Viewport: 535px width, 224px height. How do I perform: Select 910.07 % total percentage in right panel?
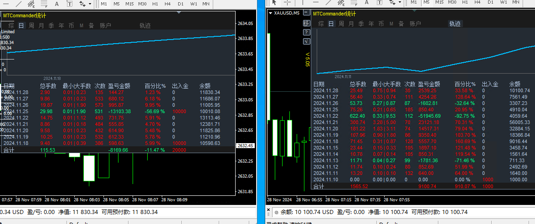(466, 186)
